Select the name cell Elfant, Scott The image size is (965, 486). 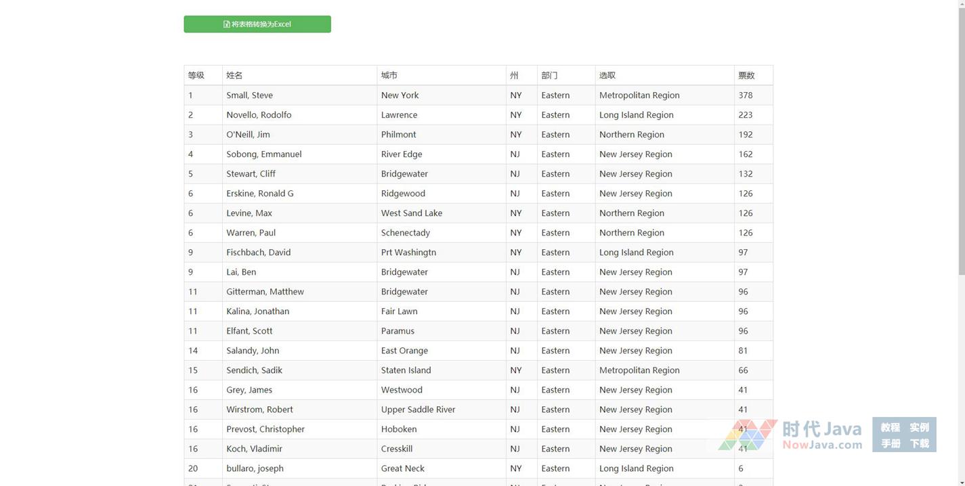[x=299, y=331]
